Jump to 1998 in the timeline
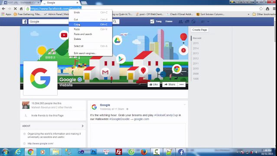The height and width of the screenshot is (156, 277). pyautogui.click(x=196, y=79)
